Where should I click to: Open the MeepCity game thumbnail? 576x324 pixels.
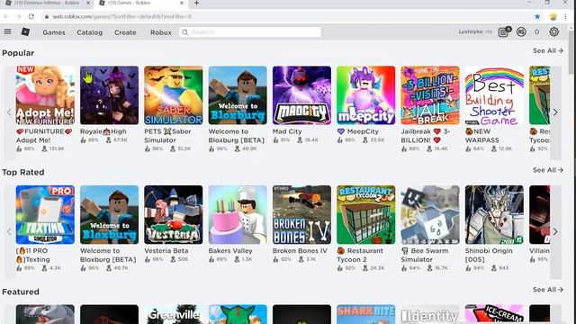(x=366, y=95)
